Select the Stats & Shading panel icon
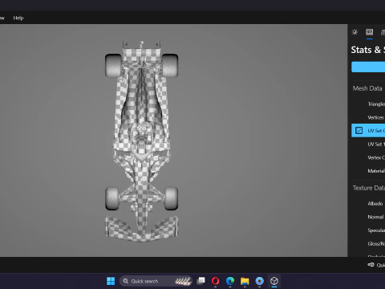The width and height of the screenshot is (385, 289). (x=370, y=32)
